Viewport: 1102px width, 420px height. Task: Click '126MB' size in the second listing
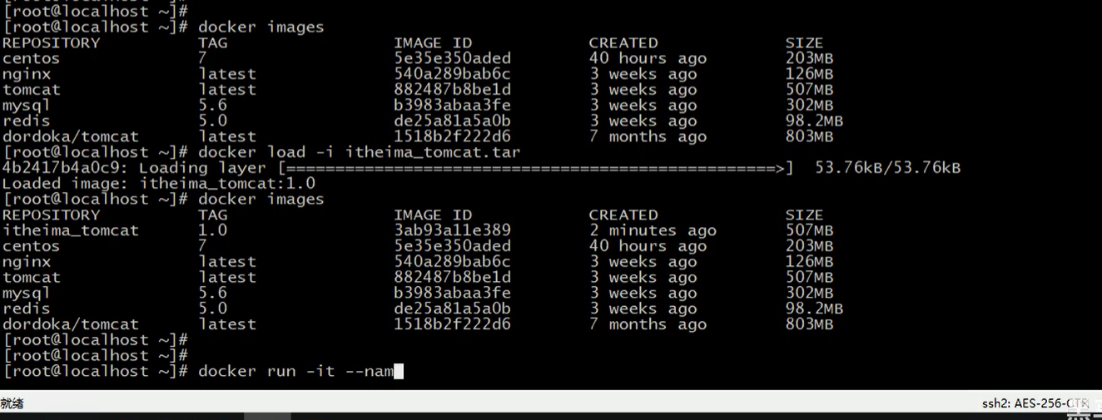[x=809, y=262]
